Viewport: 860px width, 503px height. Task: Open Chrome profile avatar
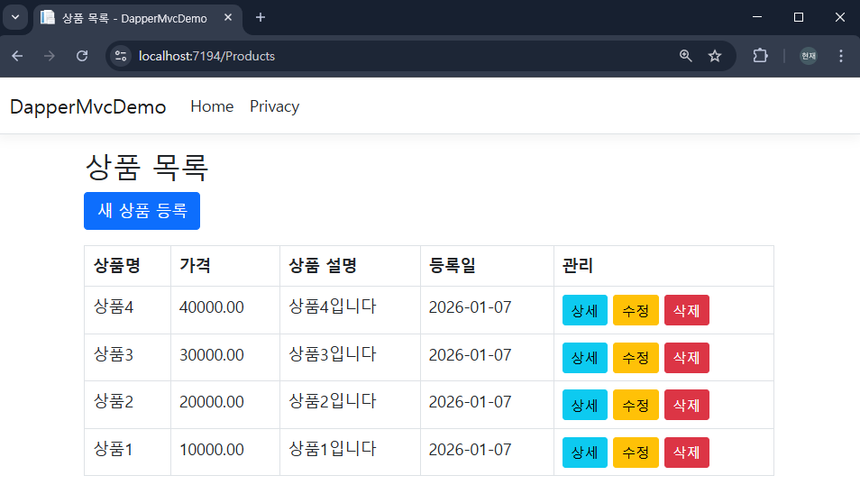coord(809,56)
